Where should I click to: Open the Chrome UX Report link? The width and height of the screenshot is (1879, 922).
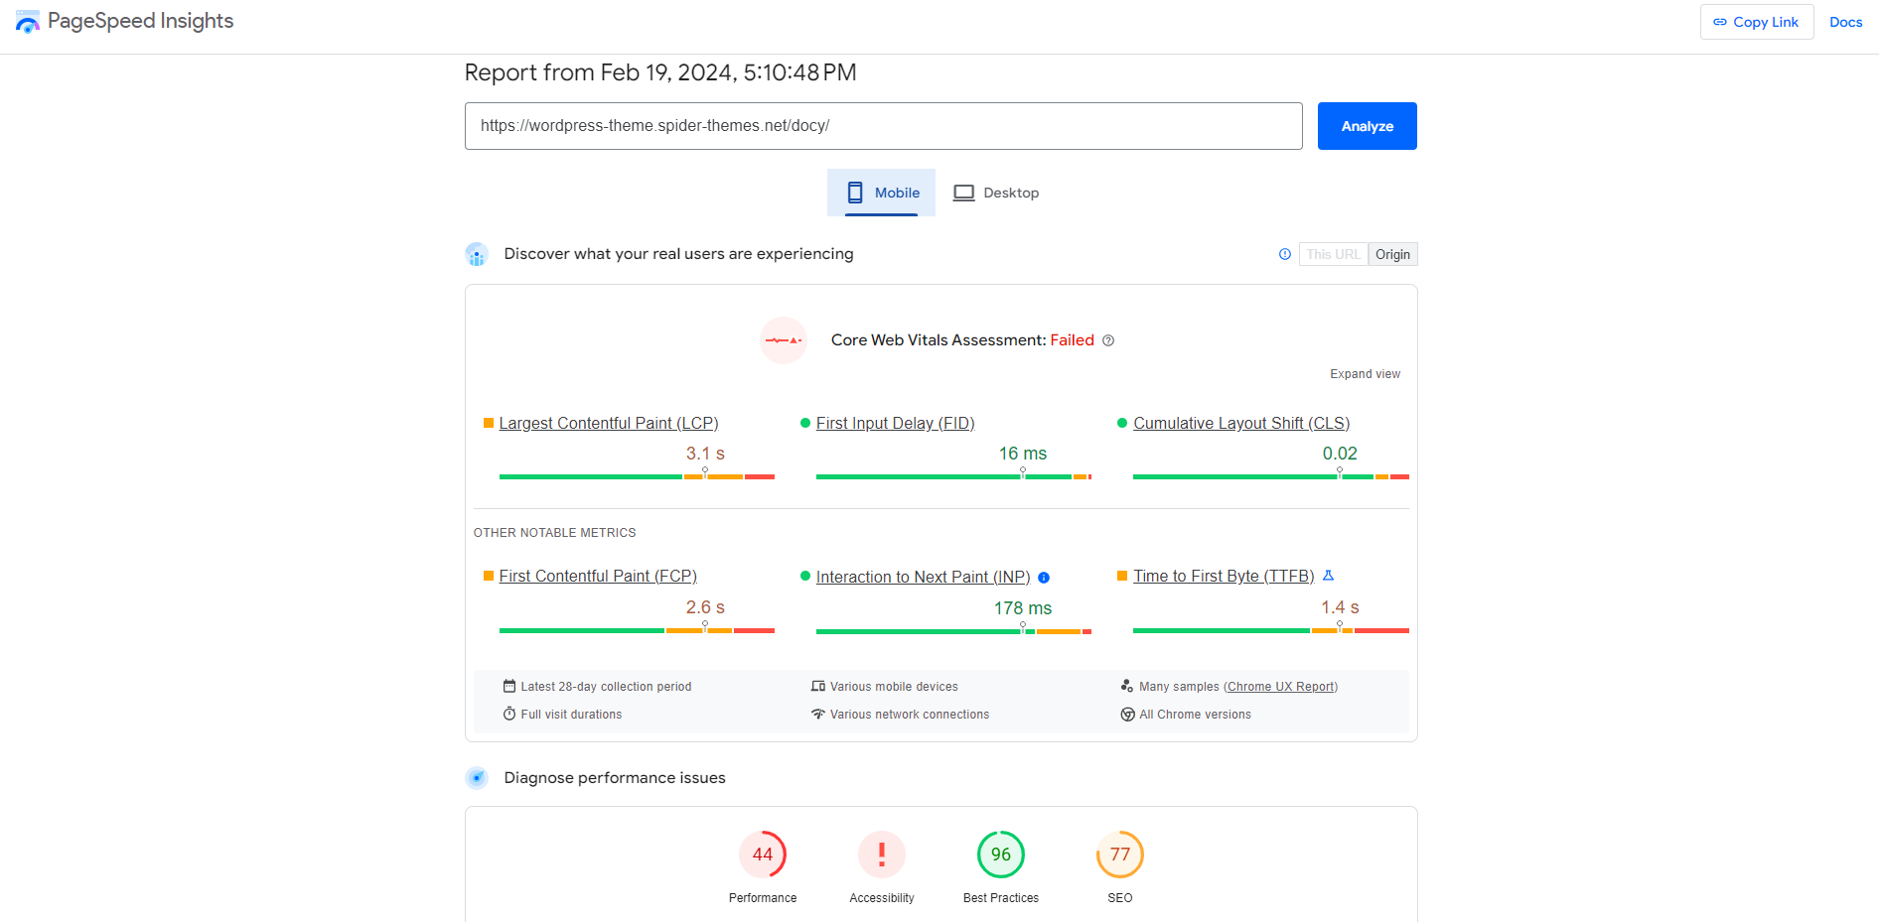pyautogui.click(x=1281, y=686)
